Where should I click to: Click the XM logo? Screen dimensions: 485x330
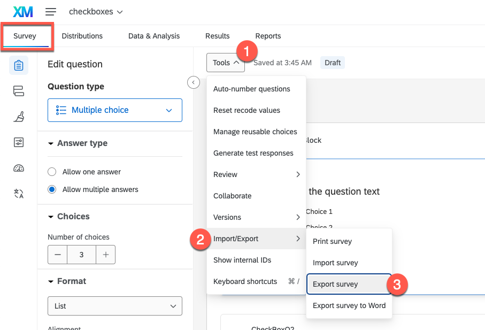pos(23,12)
